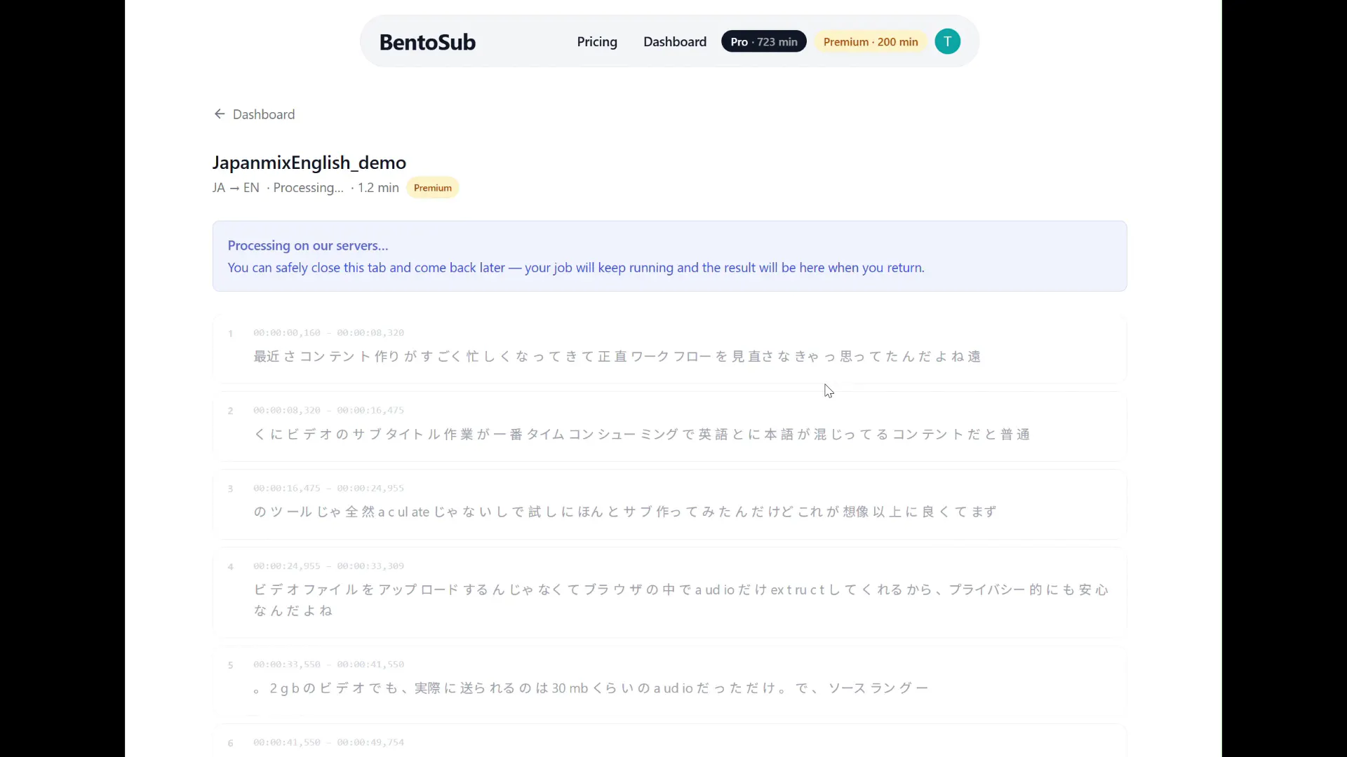Viewport: 1347px width, 757px height.
Task: Click the Premium tag under the title
Action: pos(433,188)
